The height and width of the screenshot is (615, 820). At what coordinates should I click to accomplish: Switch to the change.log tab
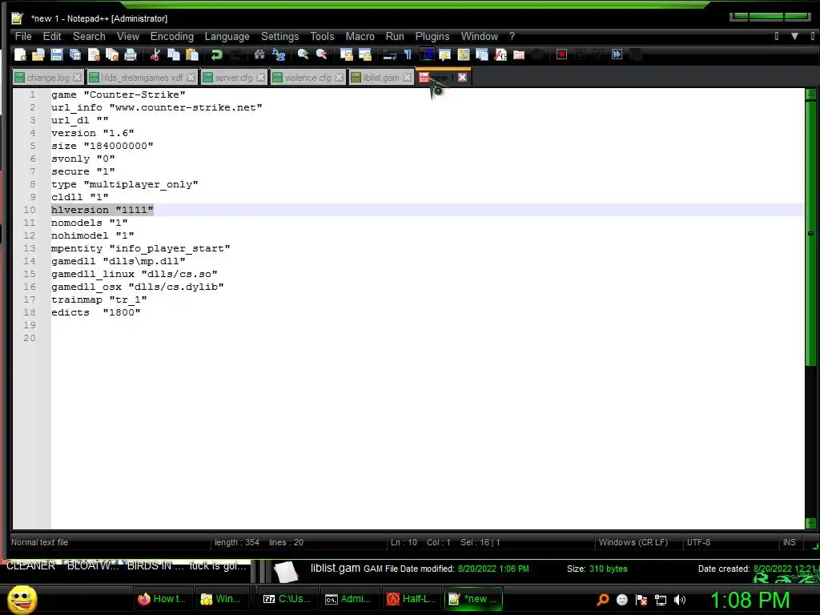click(47, 78)
